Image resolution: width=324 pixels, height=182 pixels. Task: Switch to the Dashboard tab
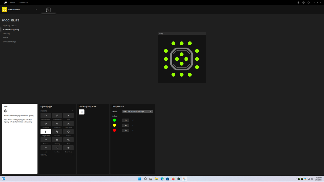click(24, 3)
